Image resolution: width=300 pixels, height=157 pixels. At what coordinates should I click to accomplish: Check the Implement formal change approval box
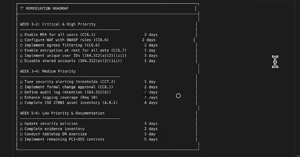pos(21,87)
